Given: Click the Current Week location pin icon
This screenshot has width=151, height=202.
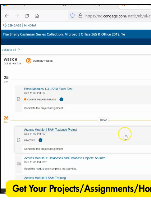Looking at the screenshot, I should (x=29, y=61).
